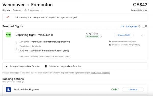Screen dimensions: 153x96
Task: Click the info icon beside -26% emissions
Action: (101, 36)
